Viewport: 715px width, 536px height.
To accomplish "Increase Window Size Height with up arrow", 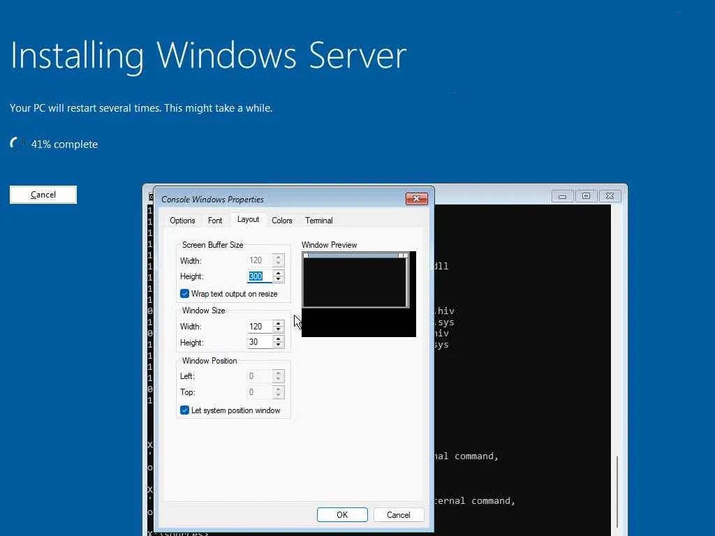I will coord(279,338).
